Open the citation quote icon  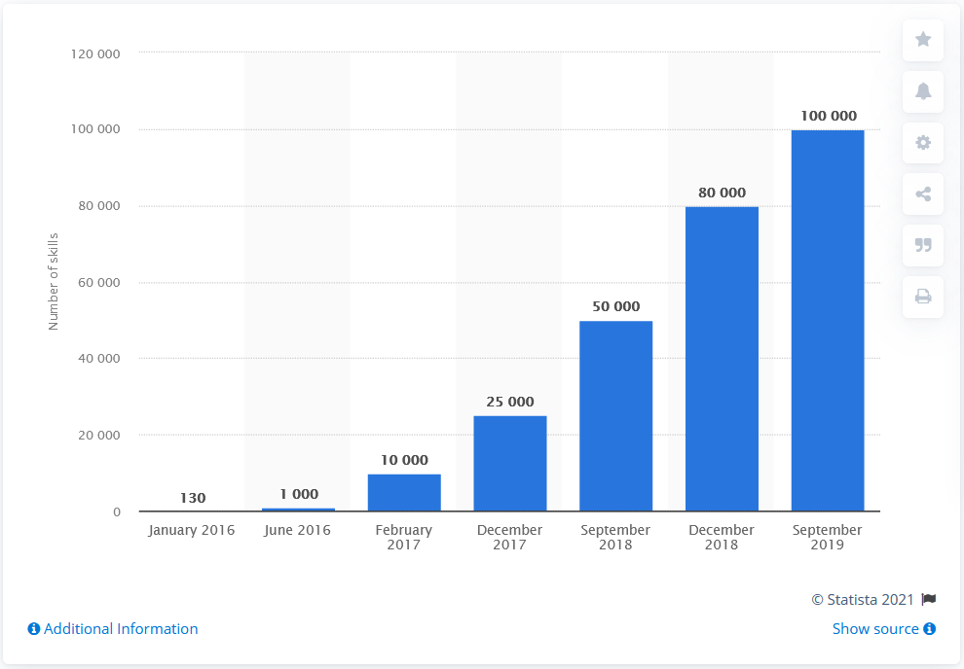pyautogui.click(x=923, y=245)
